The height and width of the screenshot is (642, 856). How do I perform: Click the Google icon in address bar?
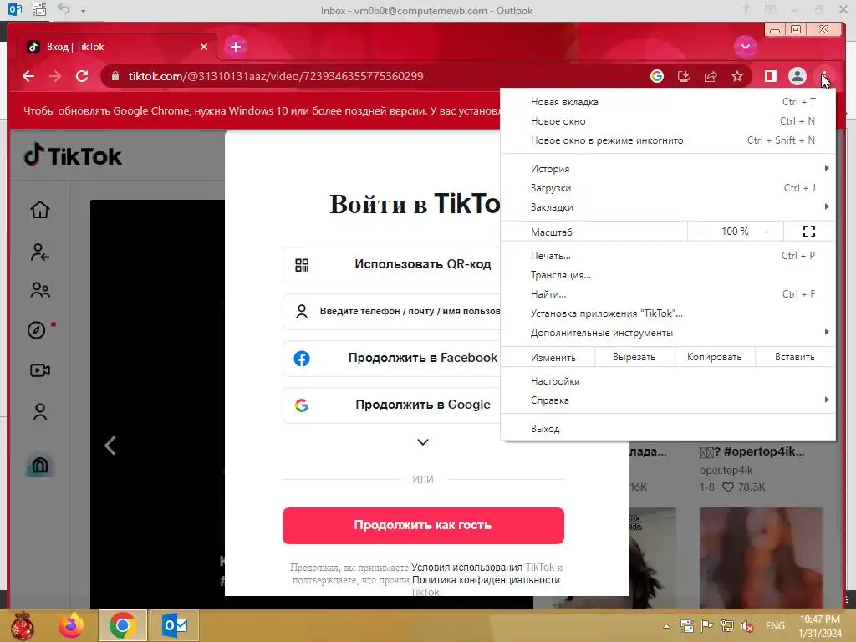(657, 76)
